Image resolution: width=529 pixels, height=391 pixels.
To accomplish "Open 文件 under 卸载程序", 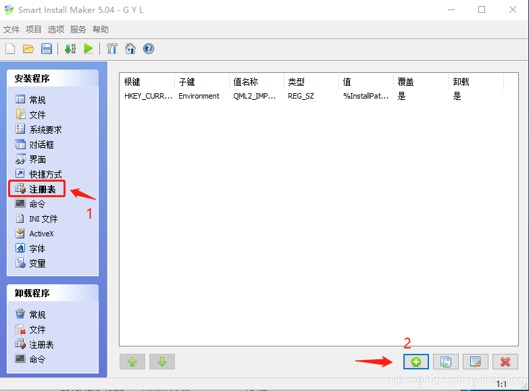I will 30,330.
